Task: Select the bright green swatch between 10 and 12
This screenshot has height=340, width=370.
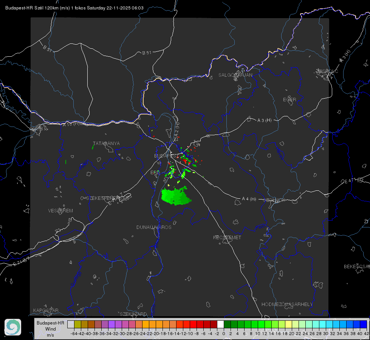Action: coord(261,324)
